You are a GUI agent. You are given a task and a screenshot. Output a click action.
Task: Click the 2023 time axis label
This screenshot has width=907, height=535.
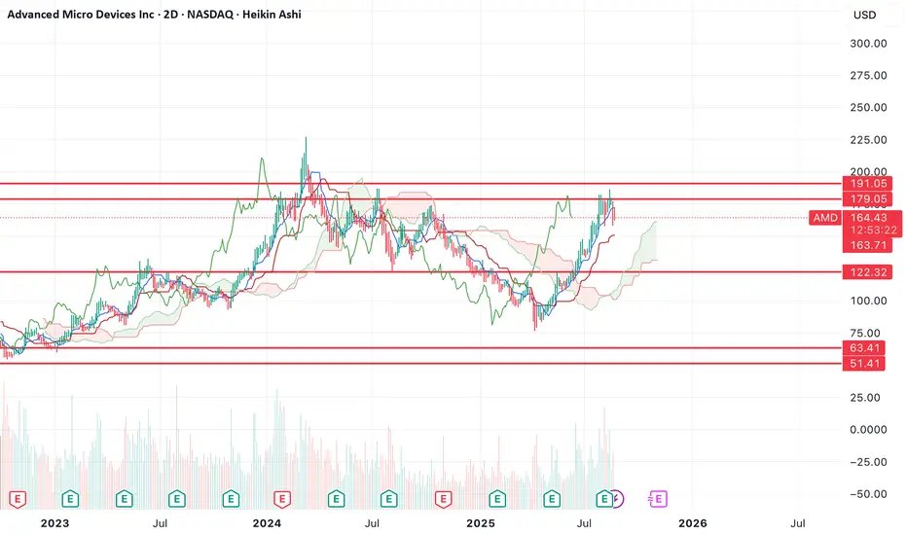54,523
